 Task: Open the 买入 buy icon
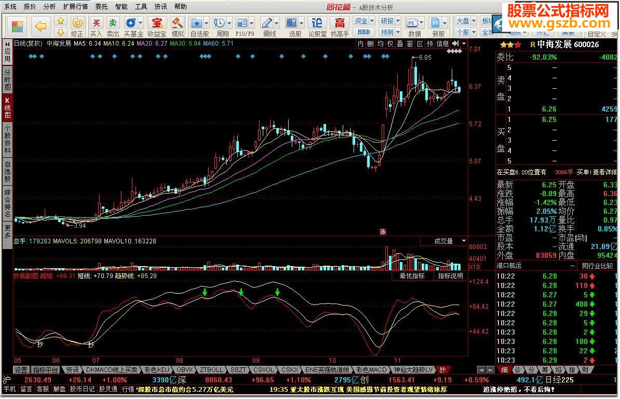(x=96, y=23)
